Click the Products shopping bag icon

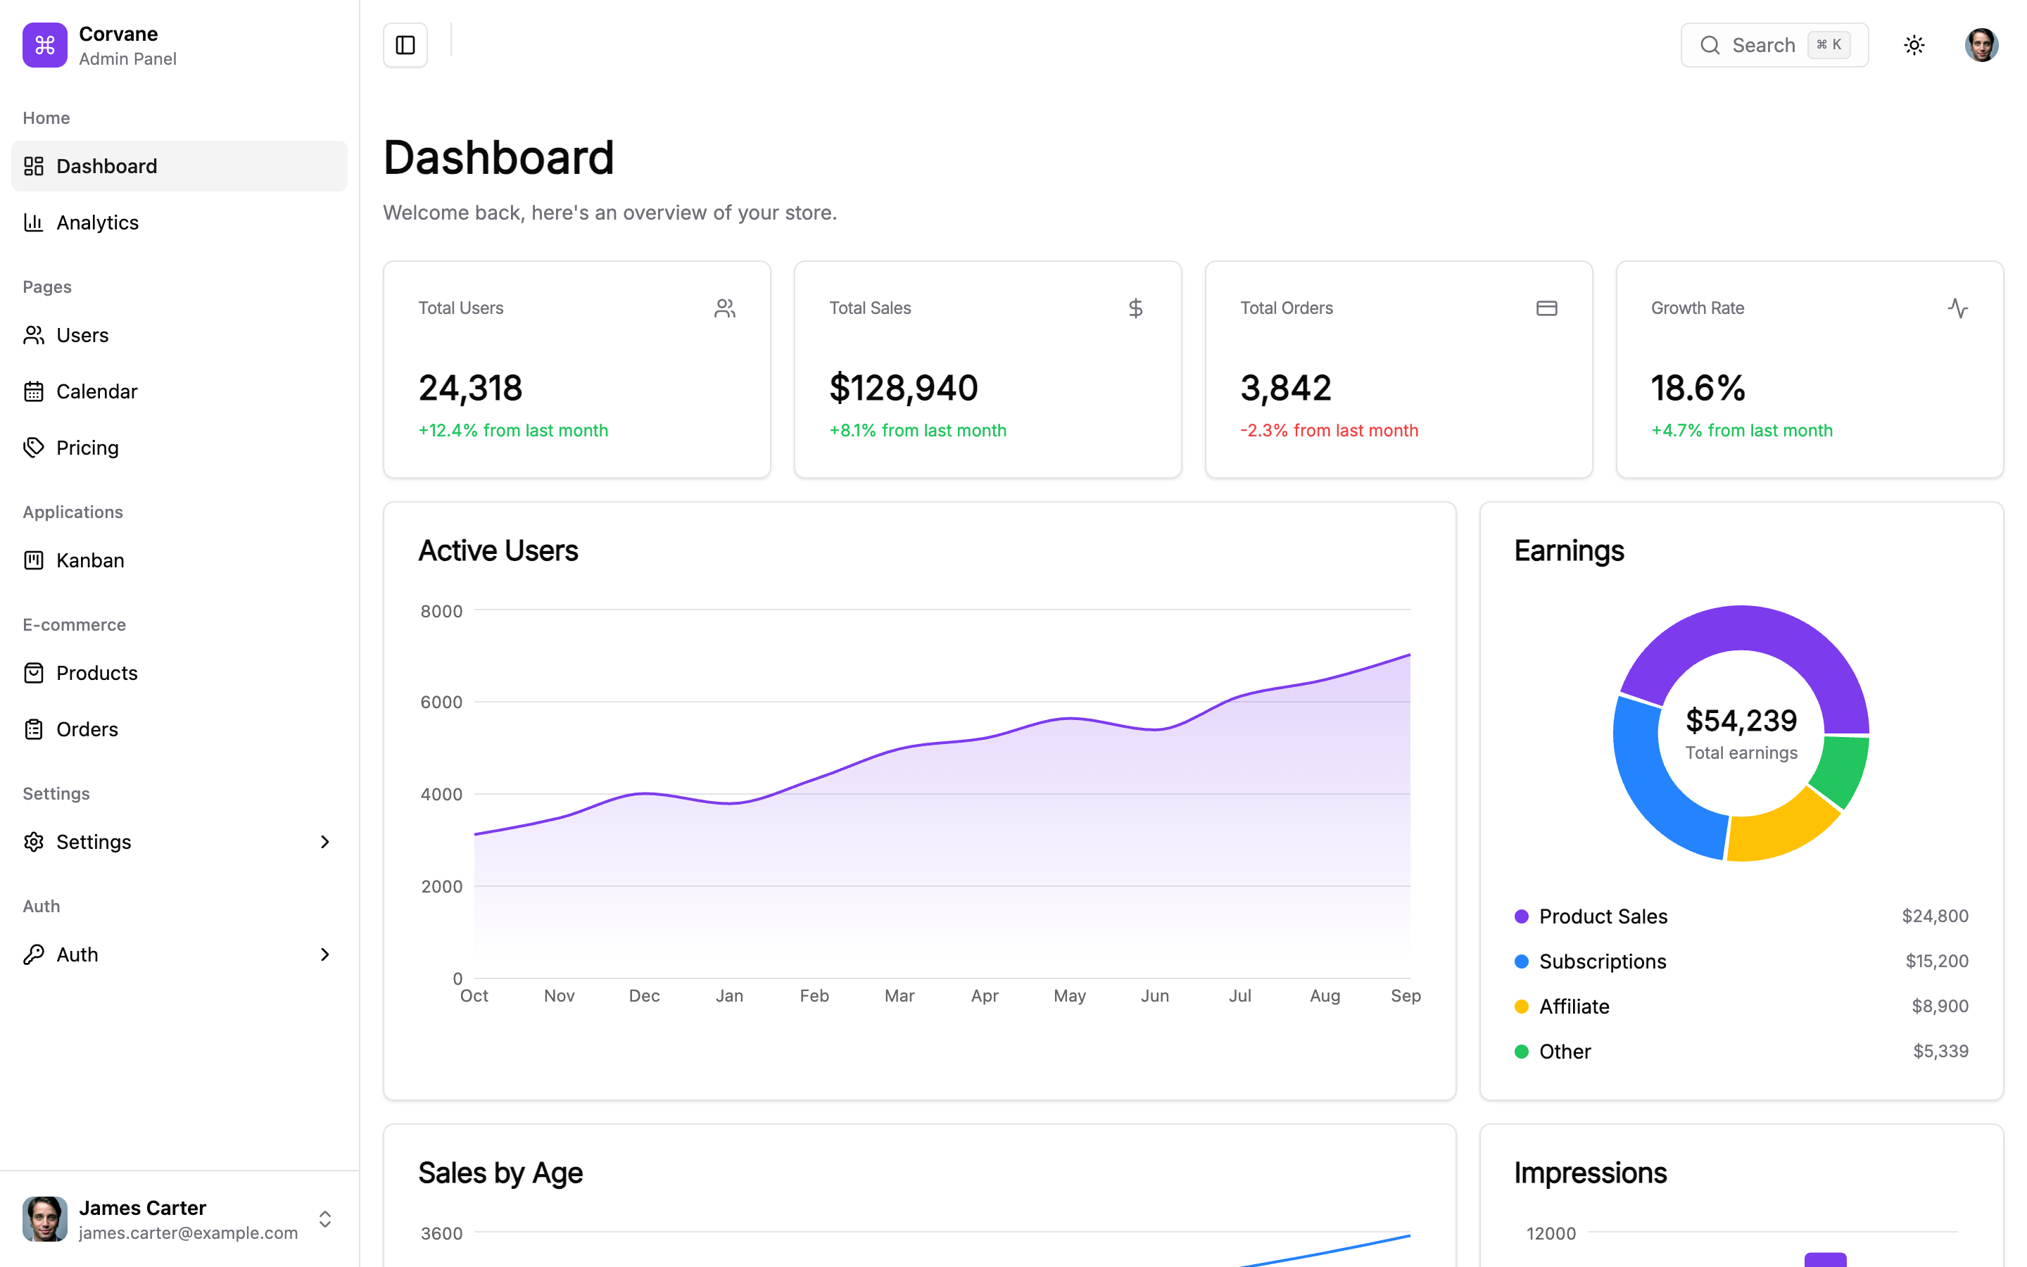pos(34,673)
